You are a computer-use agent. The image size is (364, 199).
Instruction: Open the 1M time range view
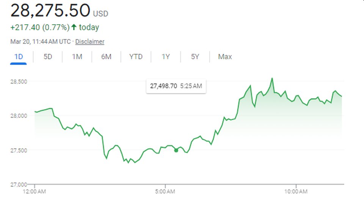pos(77,57)
